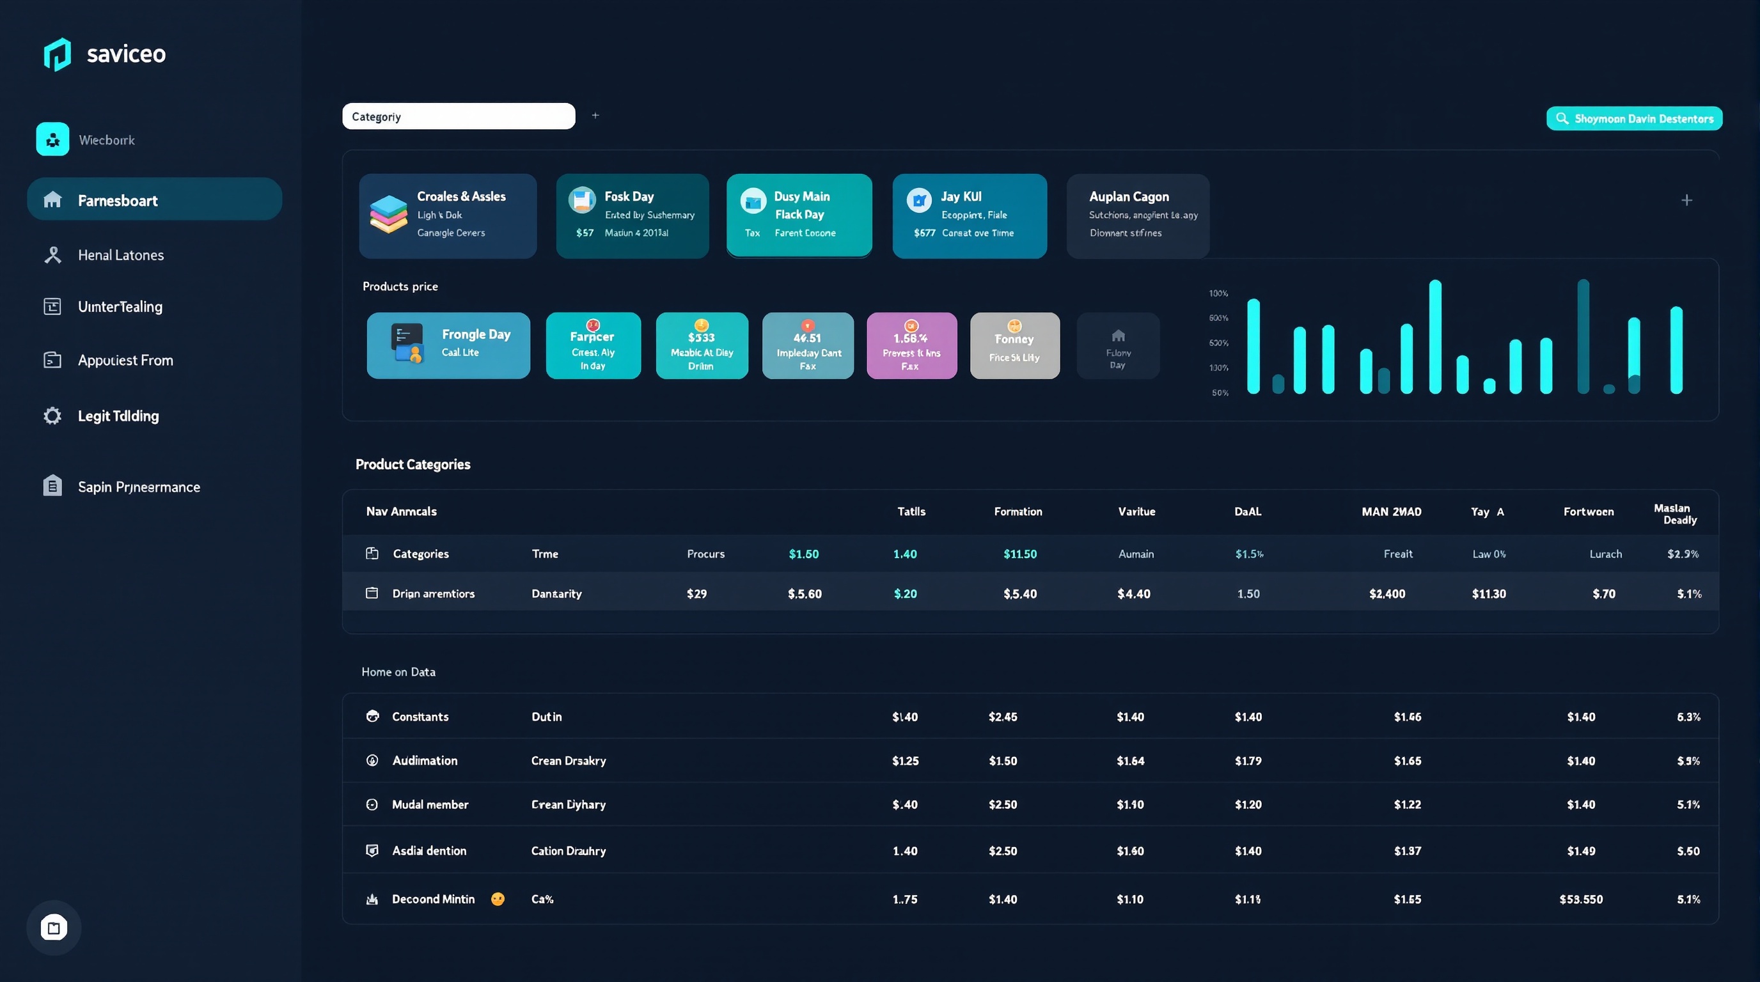Select the gray Fonney tile
The image size is (1760, 982).
(1014, 345)
